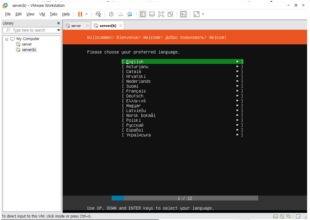Click the VMware Workstation title bar logo
The width and height of the screenshot is (310, 220).
pyautogui.click(x=5, y=5)
